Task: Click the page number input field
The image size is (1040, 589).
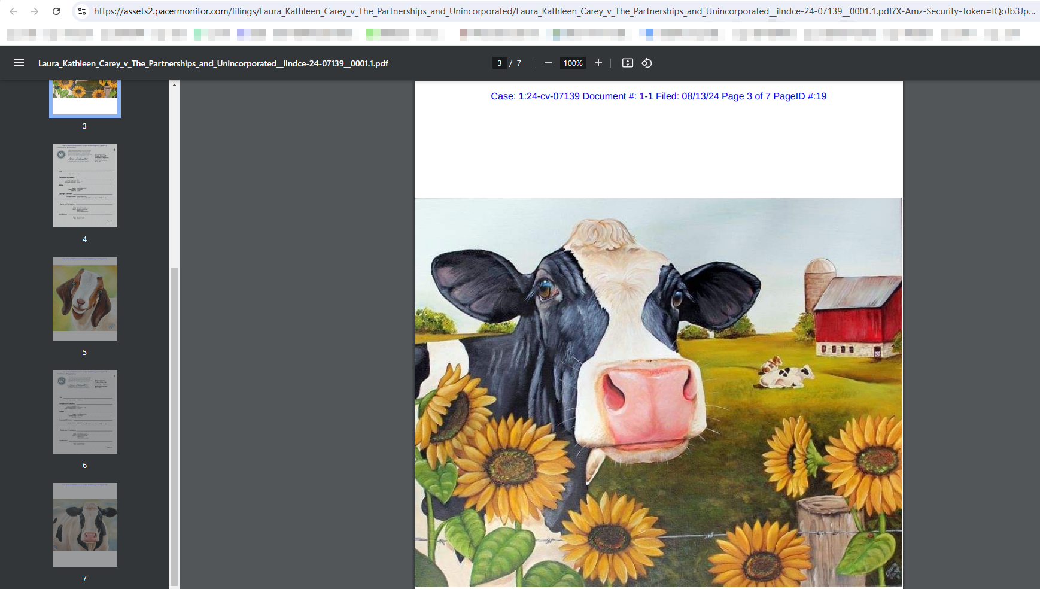Action: tap(500, 63)
